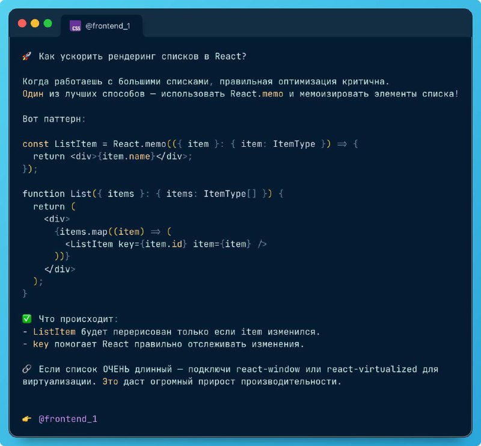The width and height of the screenshot is (481, 446).
Task: Click the rocket emoji in the heading
Action: point(27,56)
